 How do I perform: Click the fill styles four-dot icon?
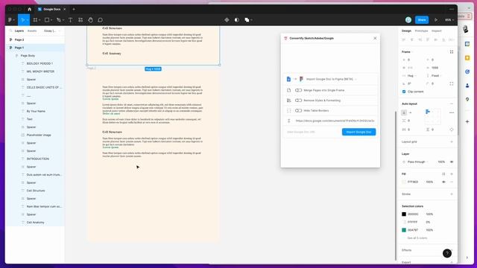(443, 173)
